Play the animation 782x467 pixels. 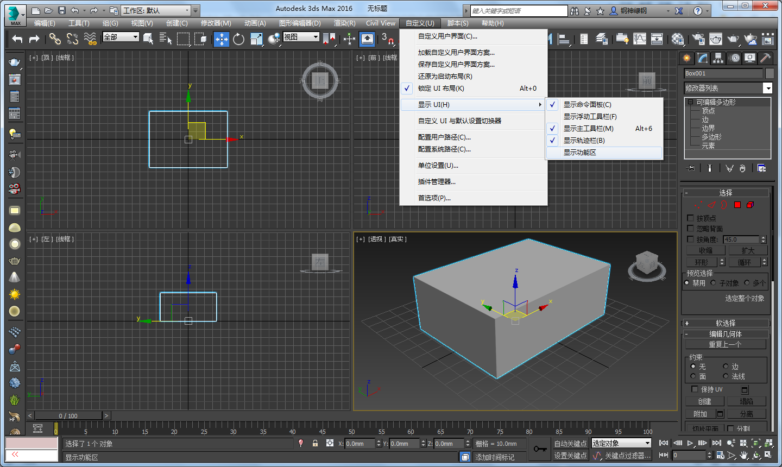(x=690, y=443)
